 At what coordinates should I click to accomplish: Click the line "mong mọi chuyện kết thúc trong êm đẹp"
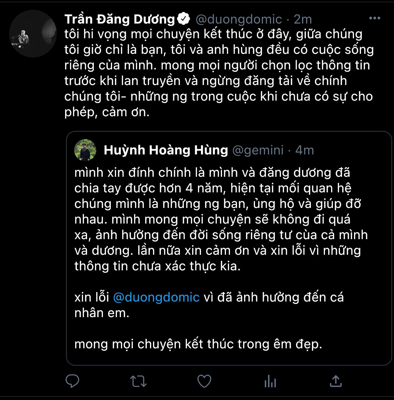coord(198,344)
